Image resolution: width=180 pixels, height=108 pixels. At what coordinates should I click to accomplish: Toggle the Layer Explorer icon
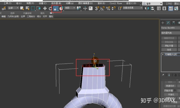[x=164, y=8]
